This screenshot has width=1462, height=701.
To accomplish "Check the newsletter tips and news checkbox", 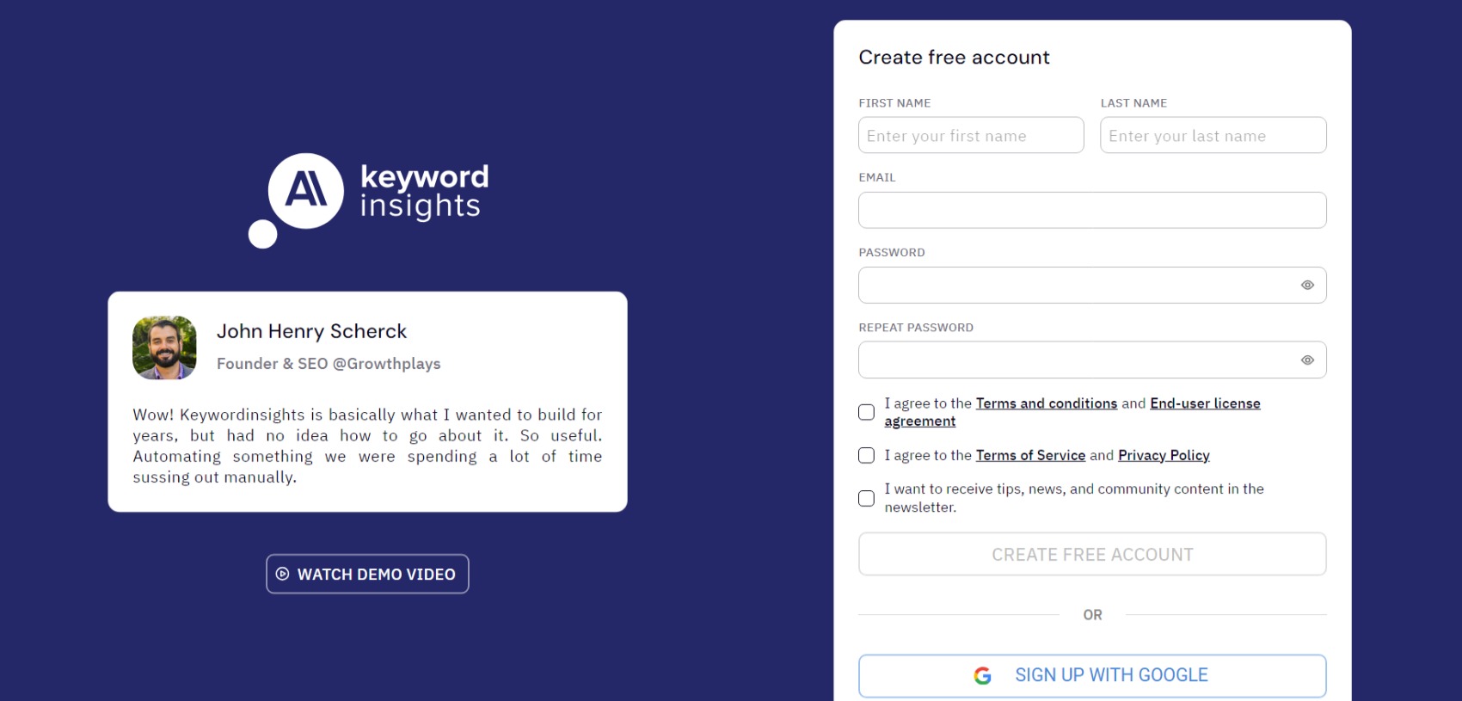I will [x=866, y=498].
